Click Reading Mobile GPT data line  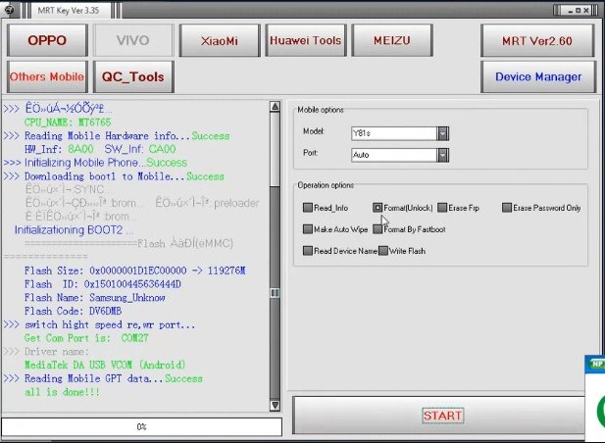103,378
